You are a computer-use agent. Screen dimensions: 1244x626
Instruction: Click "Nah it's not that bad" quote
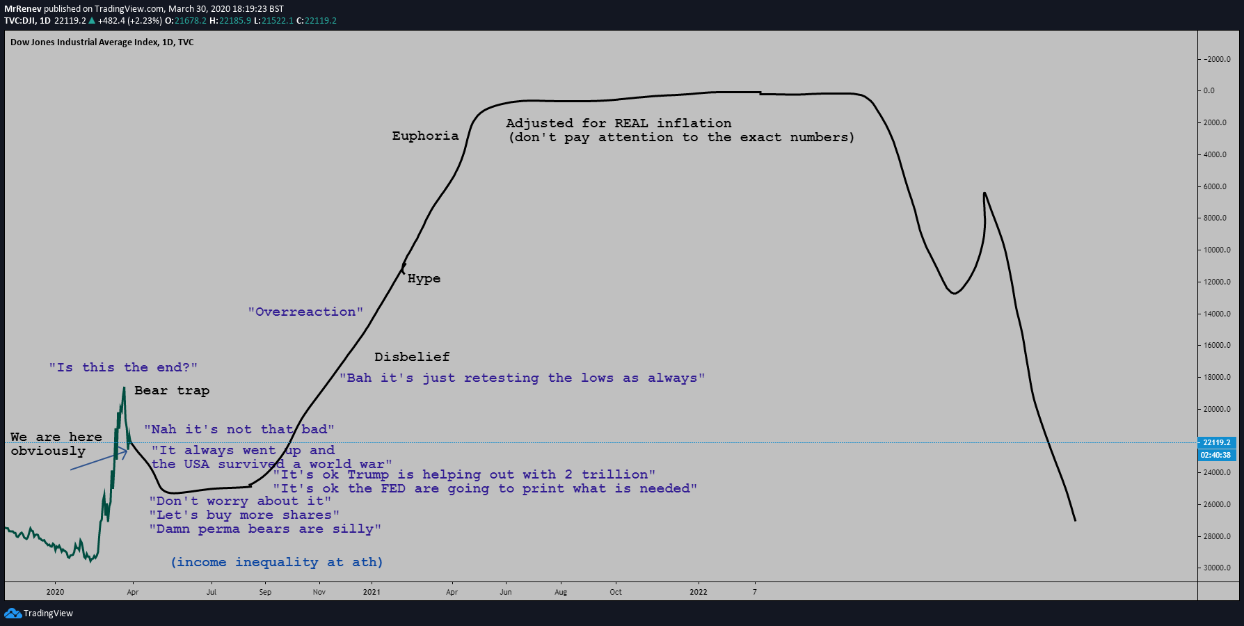pos(239,429)
